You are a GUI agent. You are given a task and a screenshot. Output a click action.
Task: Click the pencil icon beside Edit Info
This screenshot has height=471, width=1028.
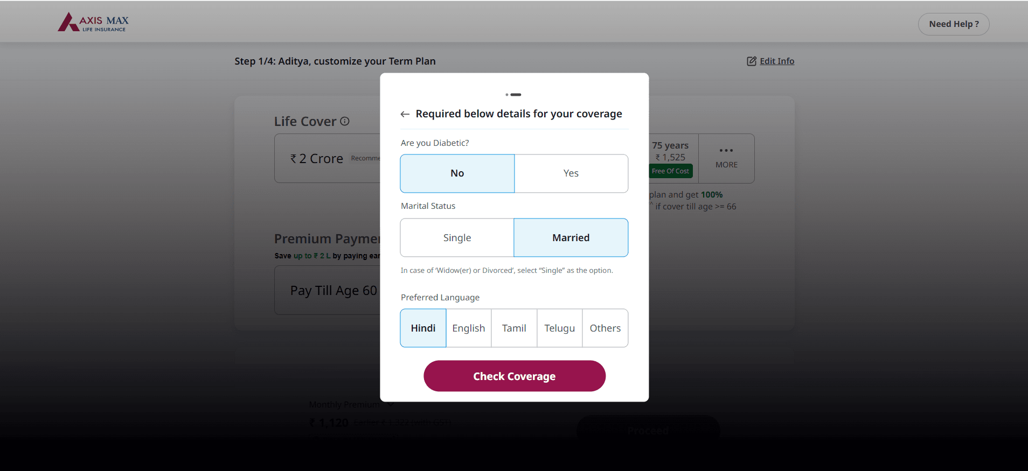tap(751, 61)
